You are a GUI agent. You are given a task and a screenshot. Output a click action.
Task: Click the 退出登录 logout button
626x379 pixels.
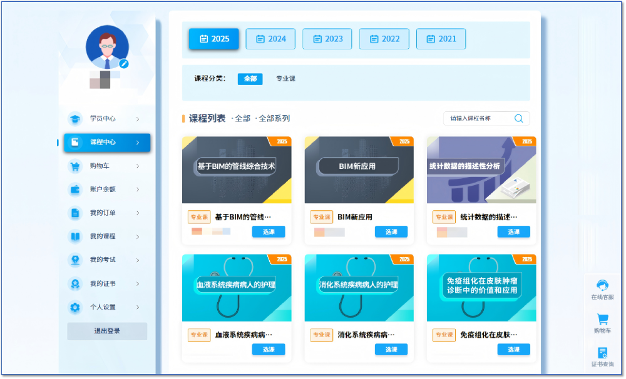(x=107, y=331)
